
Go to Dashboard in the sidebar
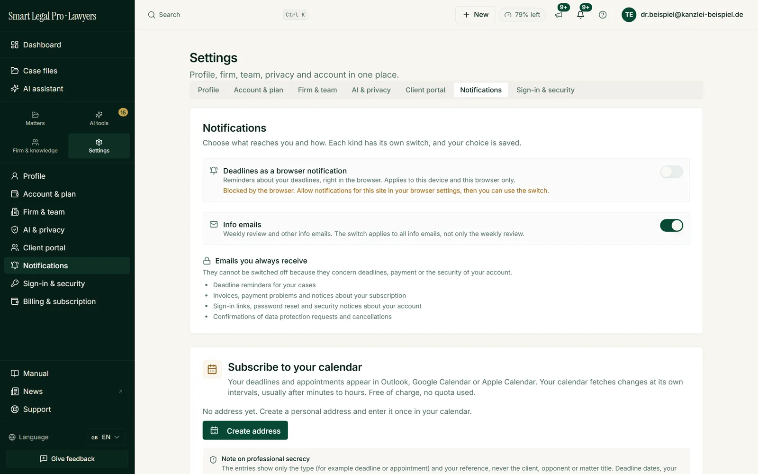(x=67, y=45)
